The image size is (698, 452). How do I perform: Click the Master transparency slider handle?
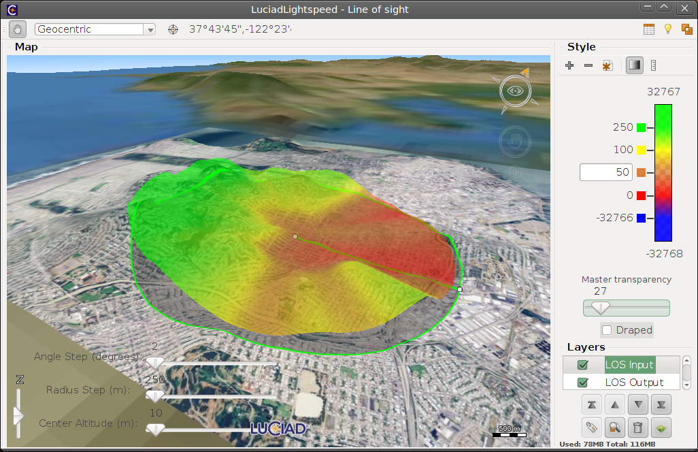600,308
